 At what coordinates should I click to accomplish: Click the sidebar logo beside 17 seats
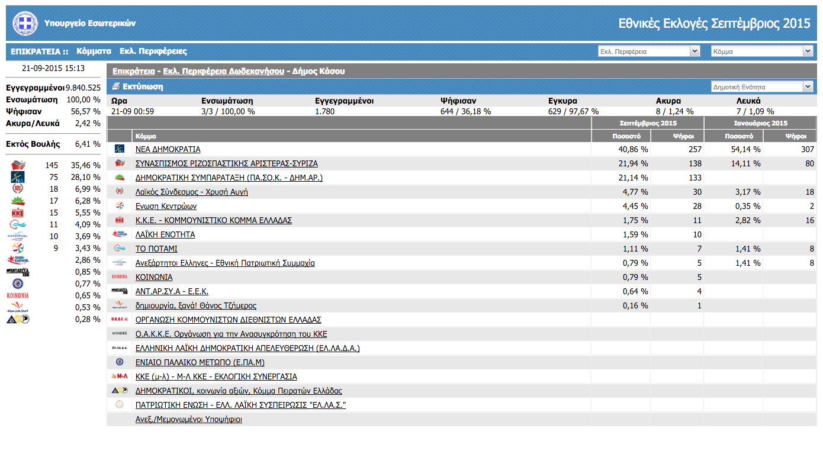(18, 201)
